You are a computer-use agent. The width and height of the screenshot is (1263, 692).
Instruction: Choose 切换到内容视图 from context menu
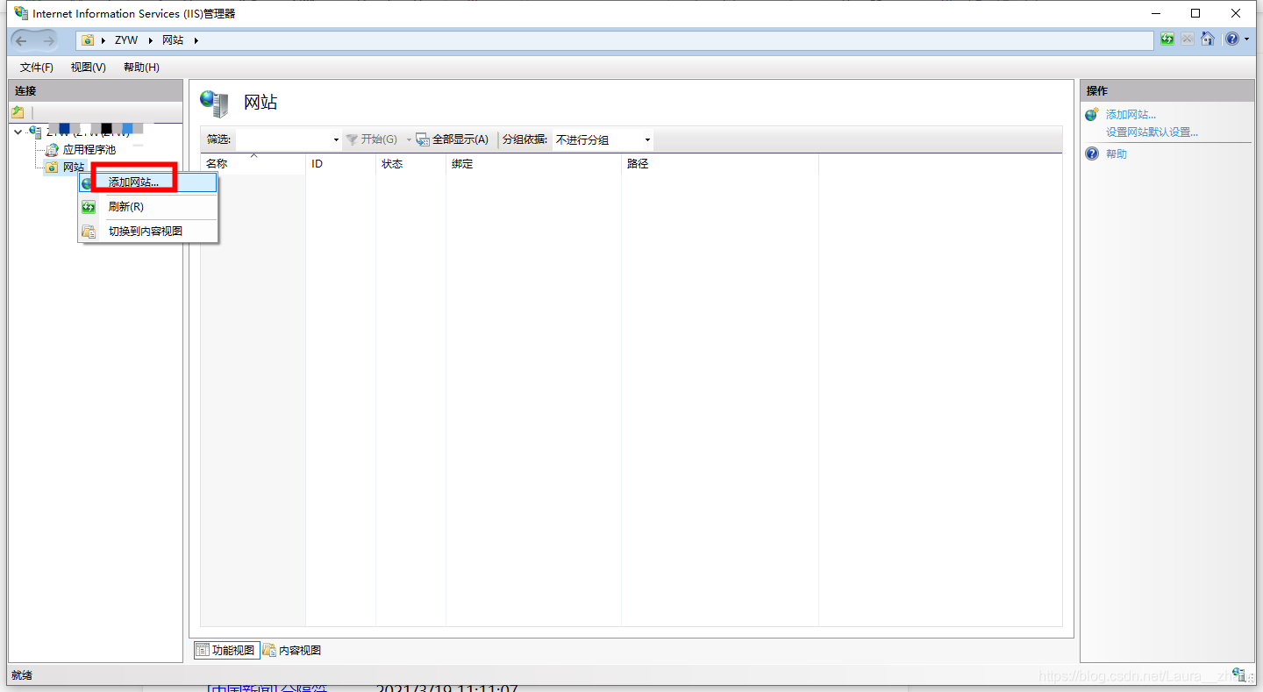pos(147,232)
